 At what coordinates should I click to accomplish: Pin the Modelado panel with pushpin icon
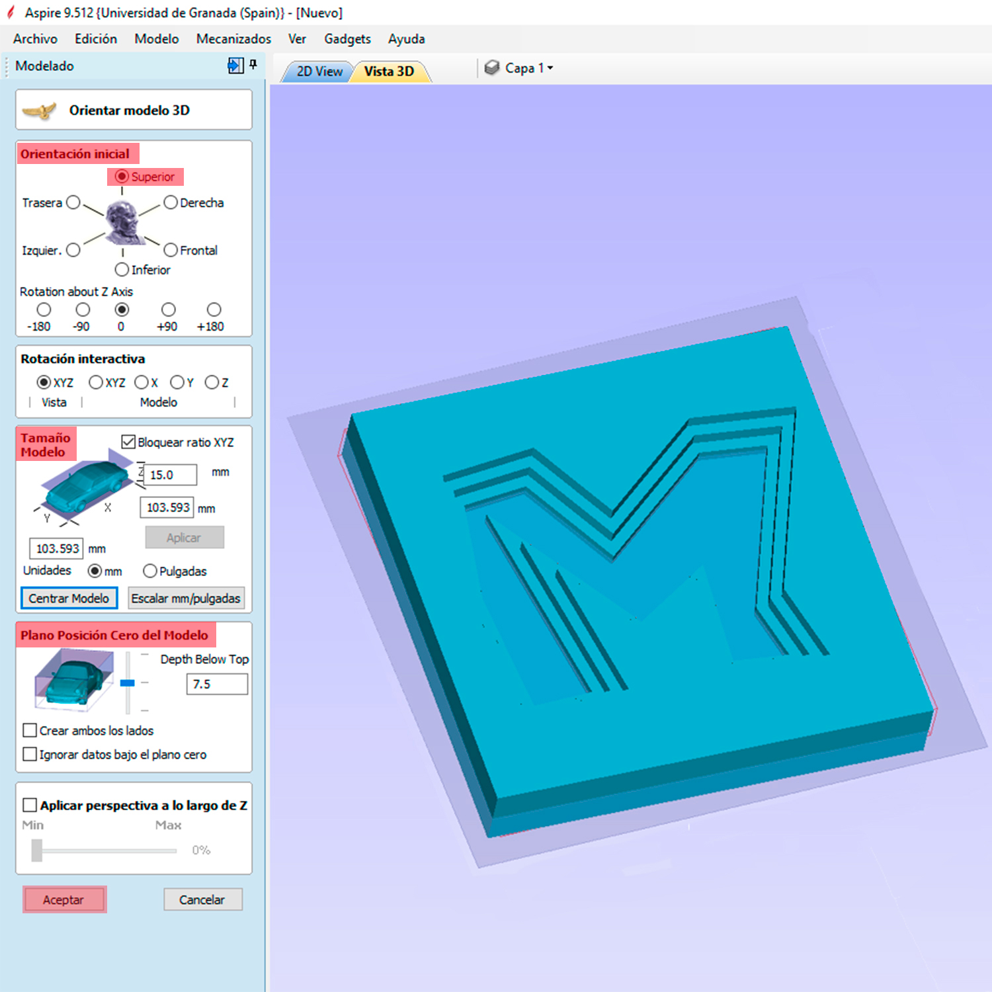(253, 65)
